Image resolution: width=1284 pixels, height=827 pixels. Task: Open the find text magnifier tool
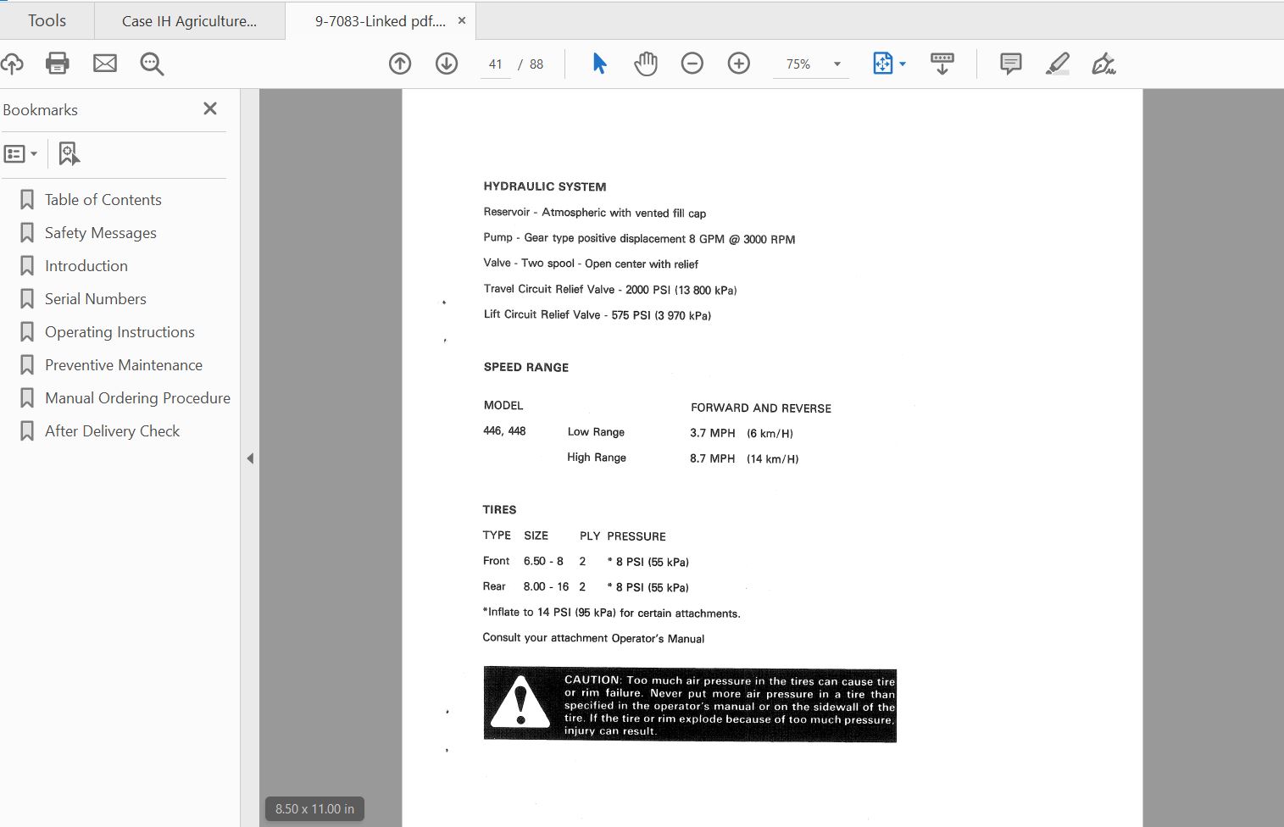(x=152, y=64)
